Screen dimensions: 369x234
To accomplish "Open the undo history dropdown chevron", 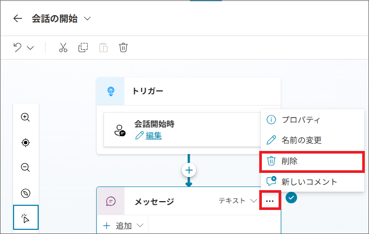I will point(30,48).
